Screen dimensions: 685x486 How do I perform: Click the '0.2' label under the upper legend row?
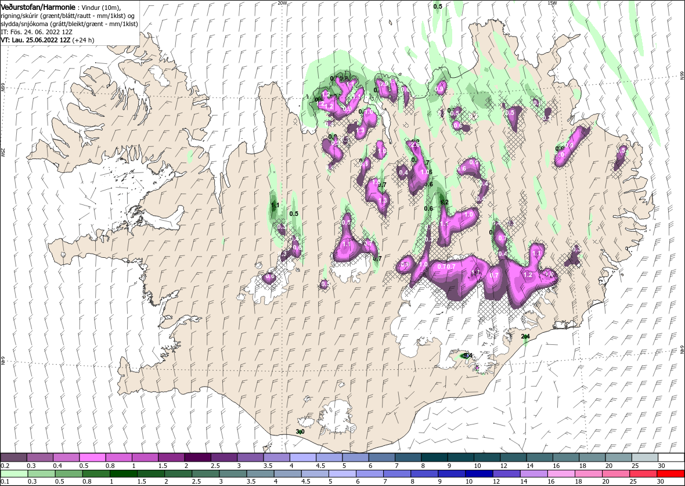click(x=5, y=466)
